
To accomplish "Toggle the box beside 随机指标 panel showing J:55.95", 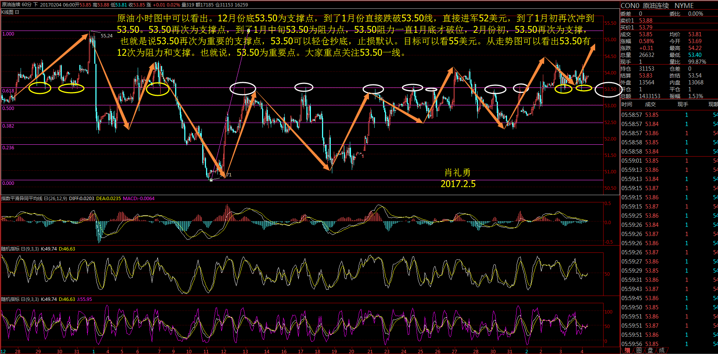I will point(23,299).
